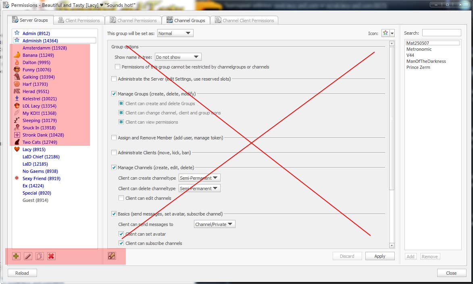Click the red X delete group icon

tap(51, 256)
